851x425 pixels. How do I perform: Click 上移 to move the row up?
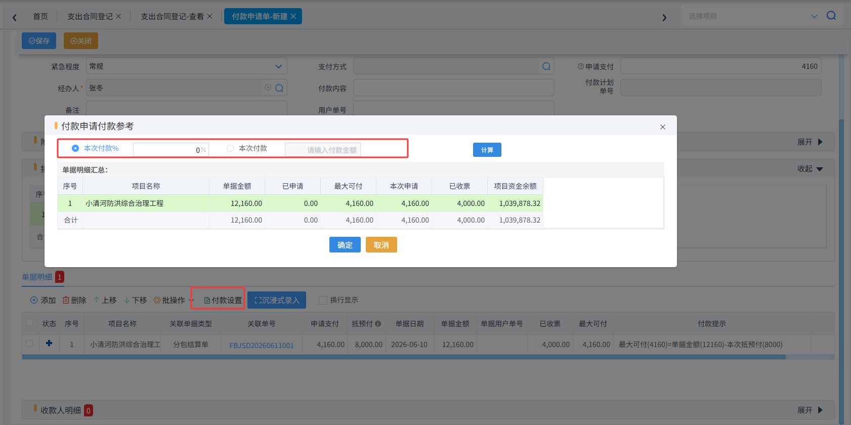tap(105, 300)
